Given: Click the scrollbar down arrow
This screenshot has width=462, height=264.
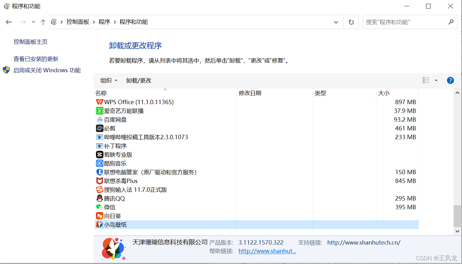Looking at the screenshot, I should [x=457, y=231].
